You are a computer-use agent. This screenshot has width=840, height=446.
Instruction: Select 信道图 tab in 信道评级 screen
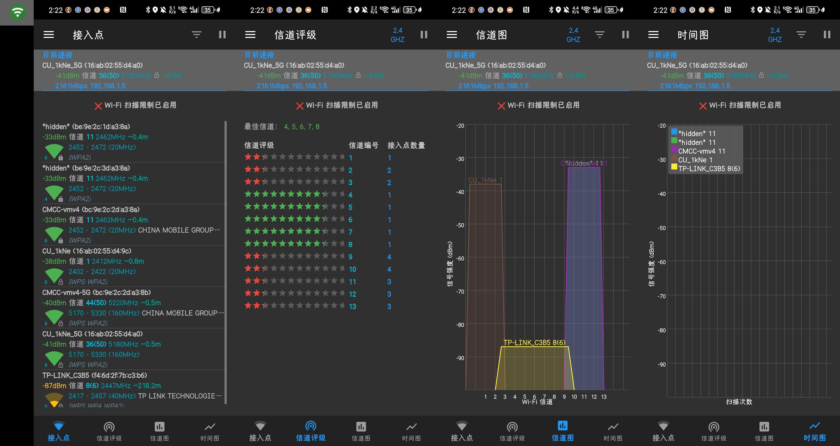(361, 431)
